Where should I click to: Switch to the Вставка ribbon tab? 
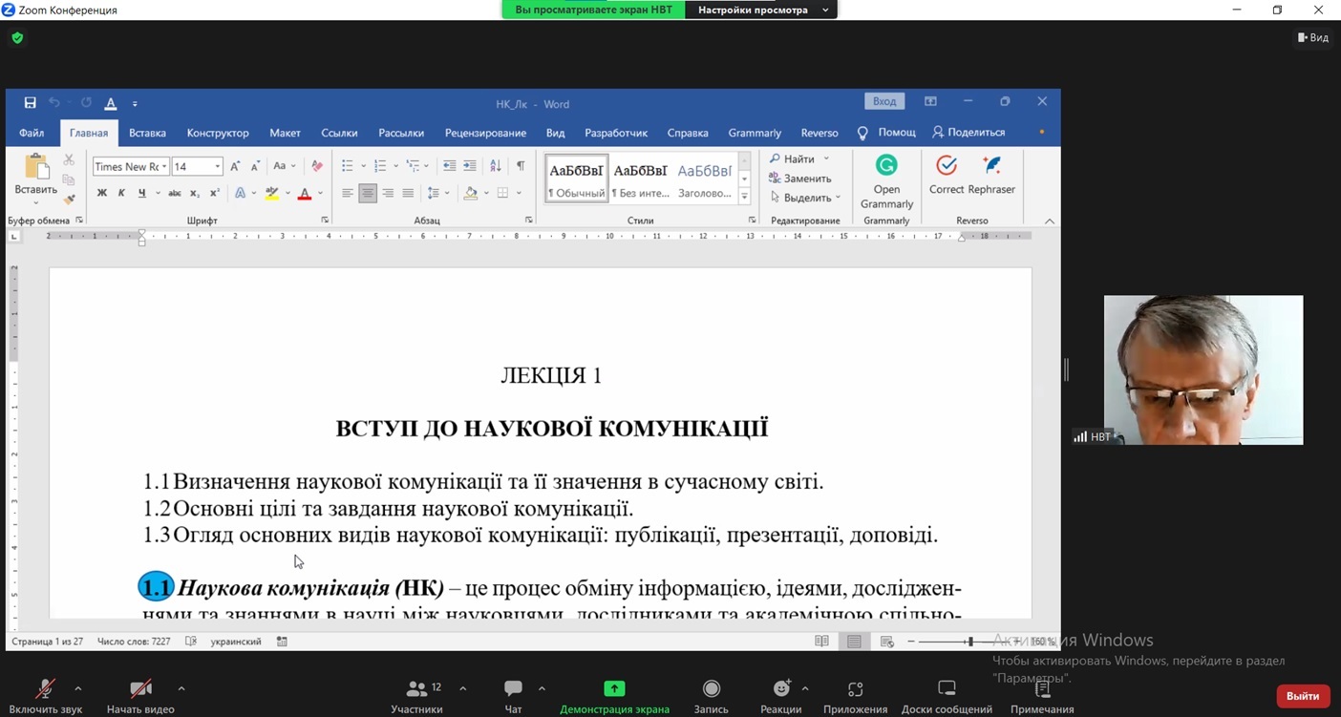click(x=147, y=133)
